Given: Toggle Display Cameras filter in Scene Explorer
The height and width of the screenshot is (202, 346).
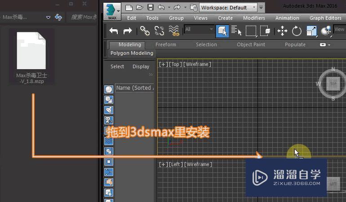Looking at the screenshot, I should pyautogui.click(x=109, y=120).
